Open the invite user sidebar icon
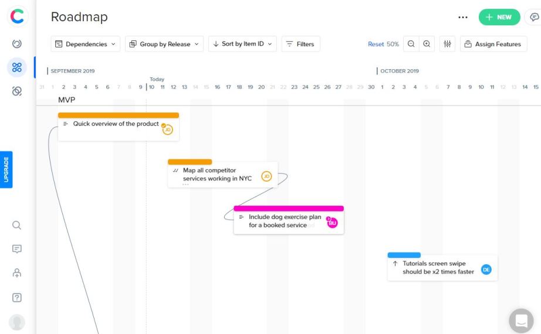 click(17, 272)
